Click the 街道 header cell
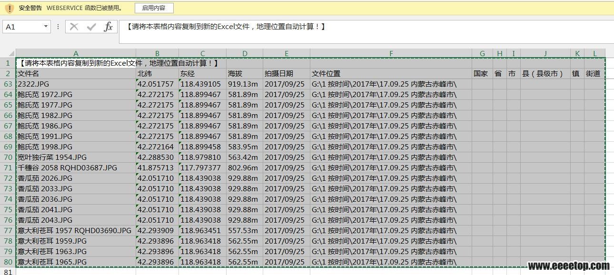This screenshot has height=275, width=614. [594, 74]
